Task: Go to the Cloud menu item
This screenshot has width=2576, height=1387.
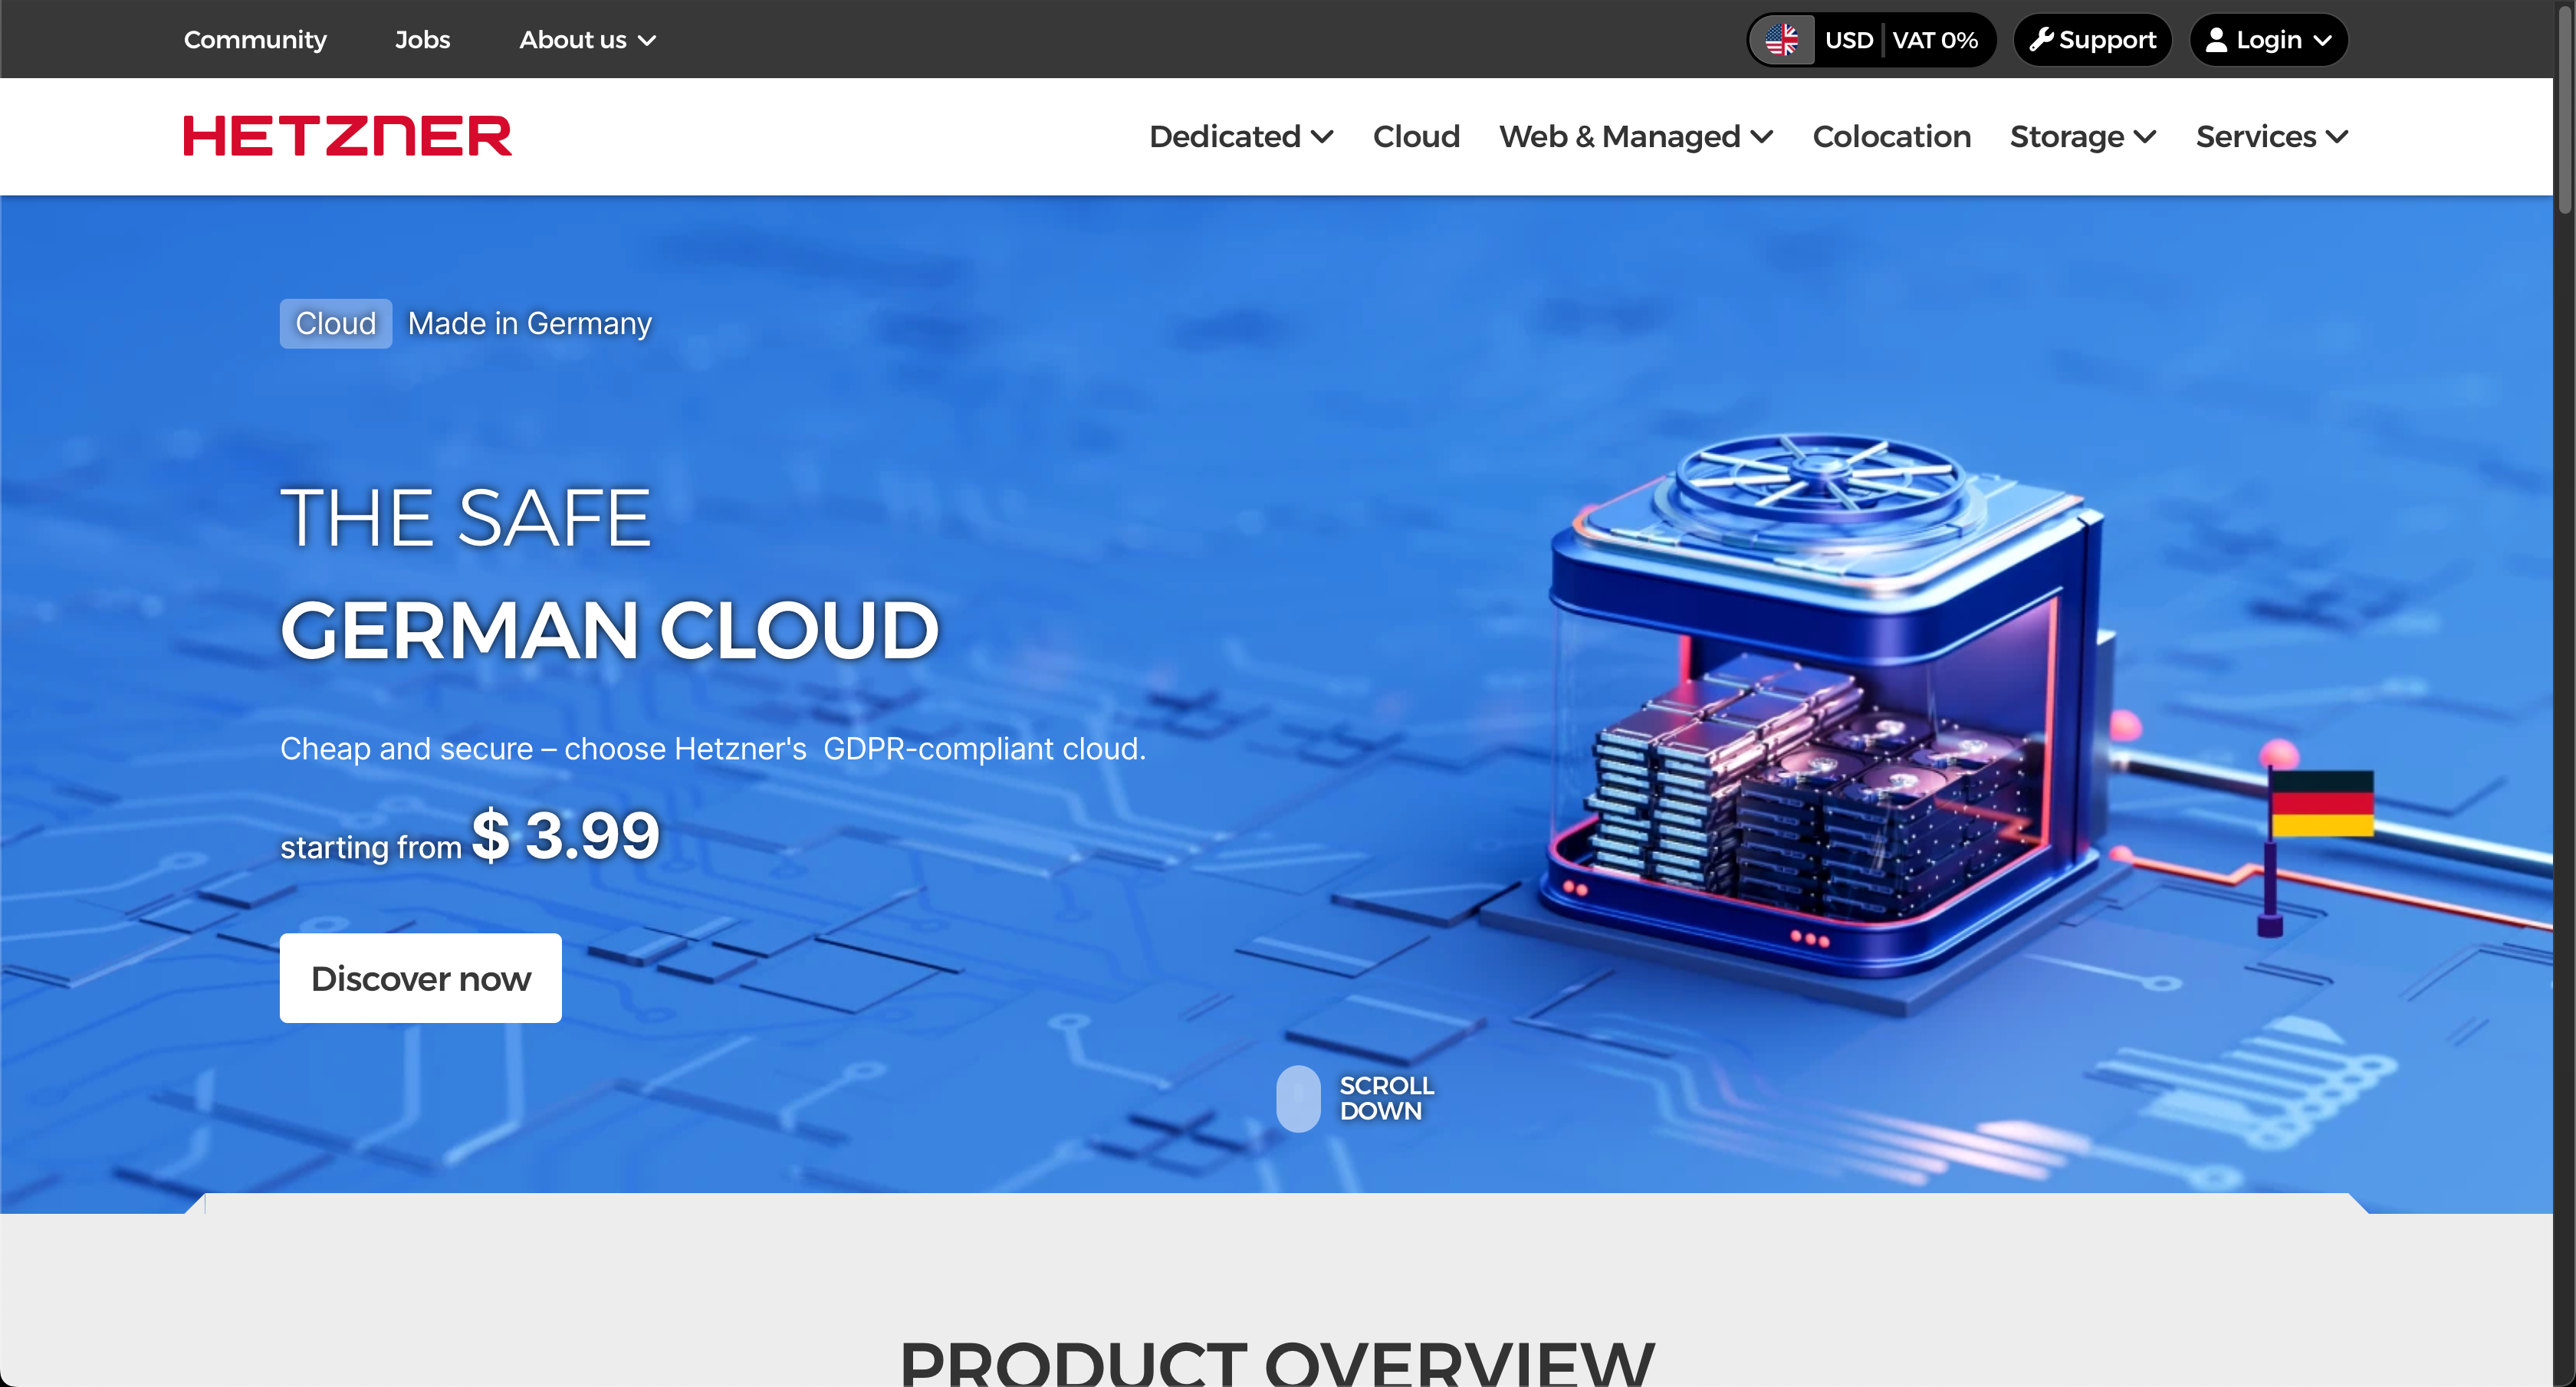Action: tap(1416, 136)
